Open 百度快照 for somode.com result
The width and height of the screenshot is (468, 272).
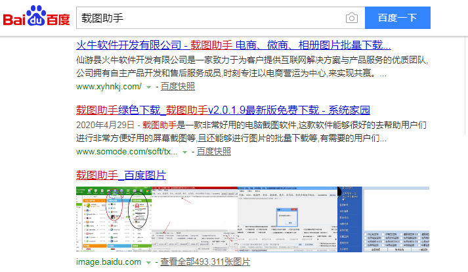point(214,152)
